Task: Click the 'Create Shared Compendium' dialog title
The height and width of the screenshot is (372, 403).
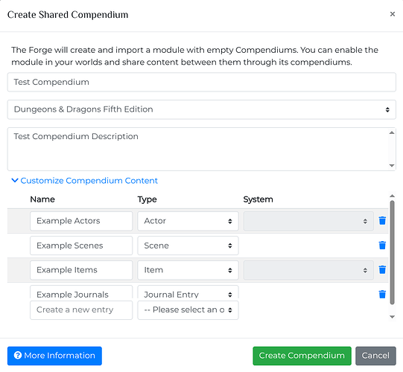Action: [x=68, y=15]
